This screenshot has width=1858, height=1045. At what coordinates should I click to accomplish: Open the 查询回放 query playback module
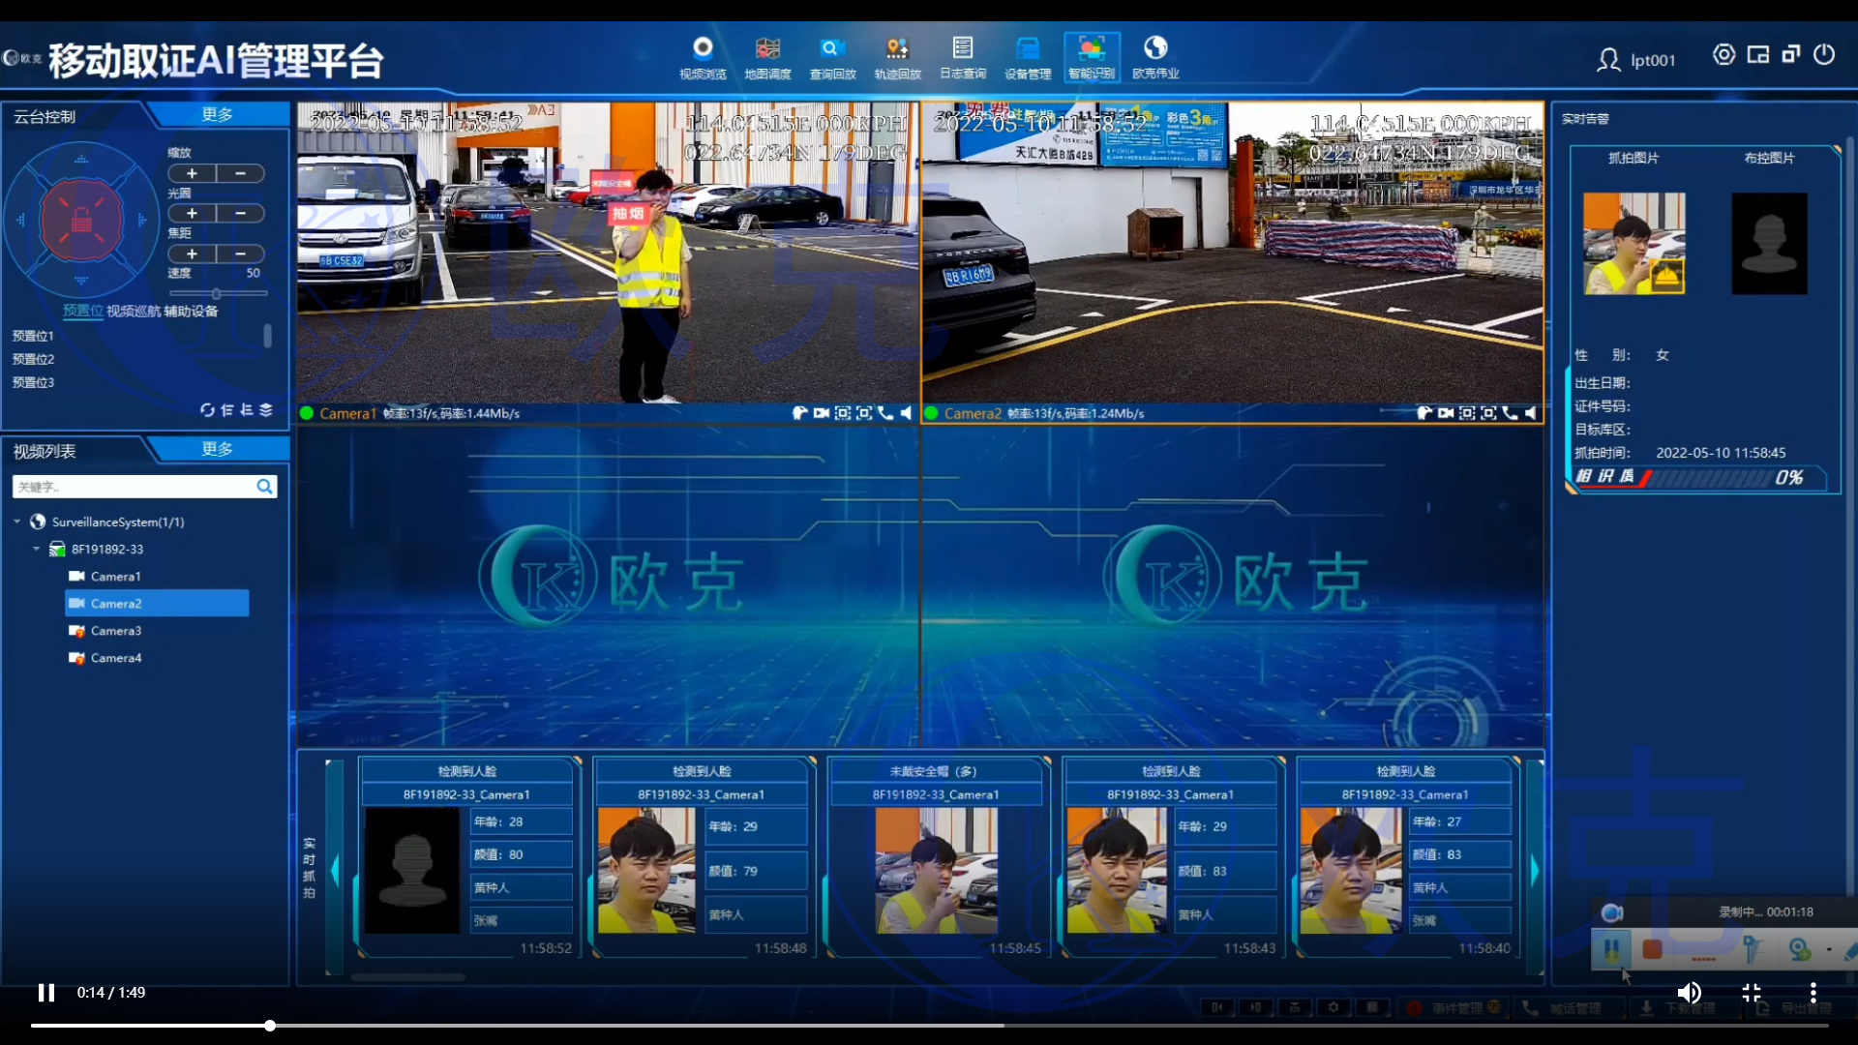[x=832, y=58]
